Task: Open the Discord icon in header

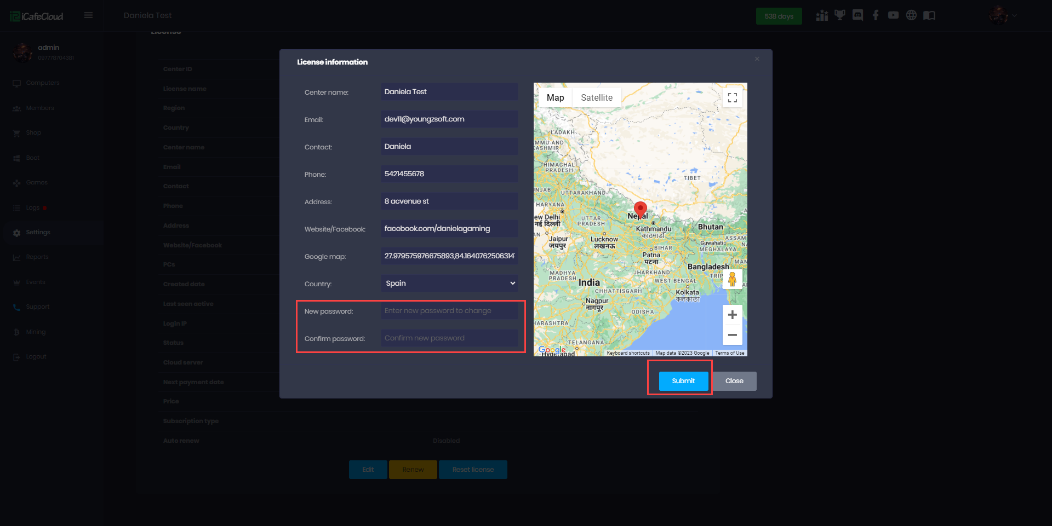Action: [x=857, y=15]
